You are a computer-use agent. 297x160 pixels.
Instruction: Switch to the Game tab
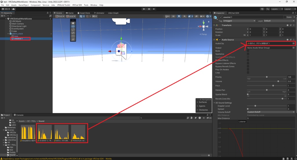coord(70,13)
